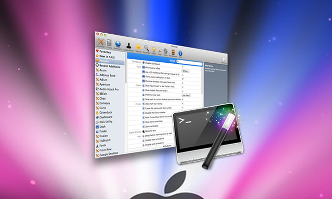
Task: Open the Tools gear icon
Action: (166, 52)
